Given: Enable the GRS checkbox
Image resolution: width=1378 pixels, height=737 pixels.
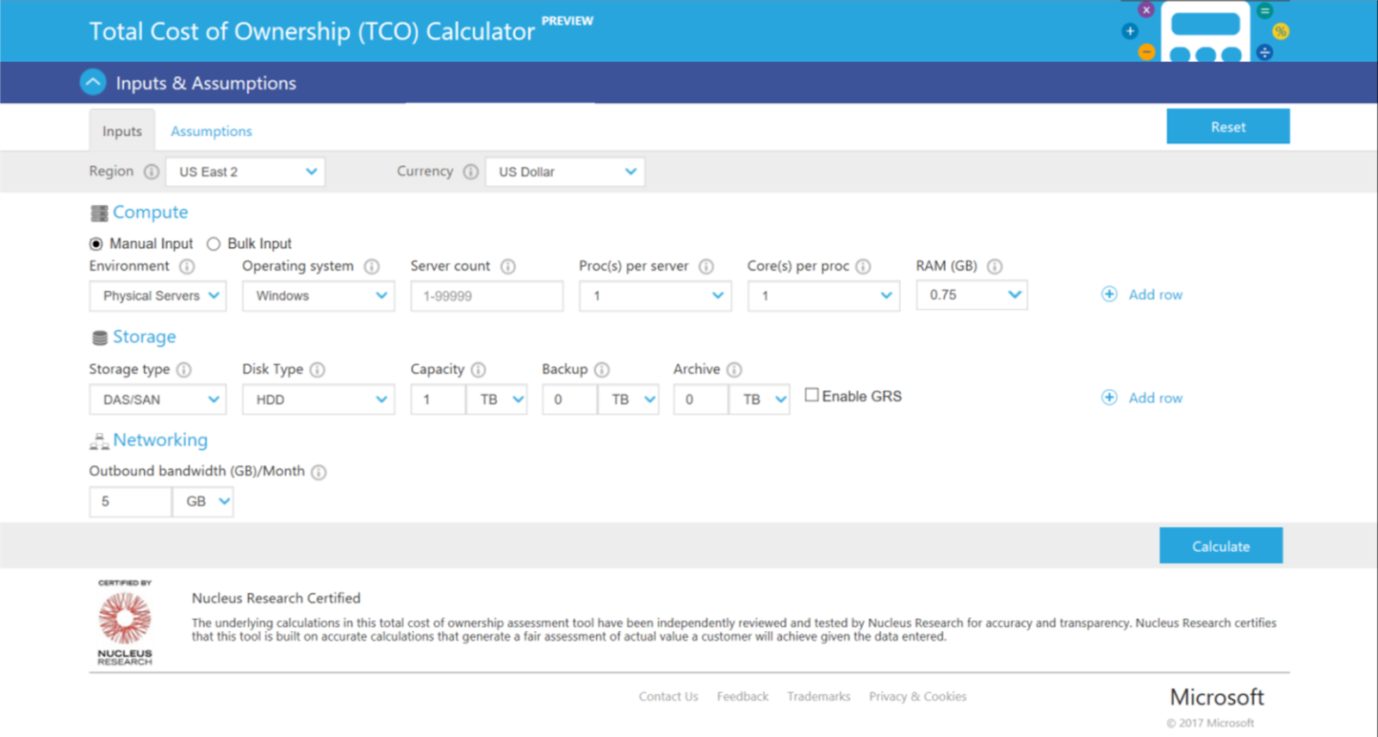Looking at the screenshot, I should click(811, 395).
